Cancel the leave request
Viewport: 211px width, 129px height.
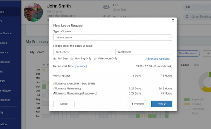tap(64, 104)
